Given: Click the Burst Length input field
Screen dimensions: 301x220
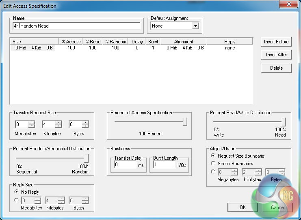Looking at the screenshot, I should click(163, 165).
